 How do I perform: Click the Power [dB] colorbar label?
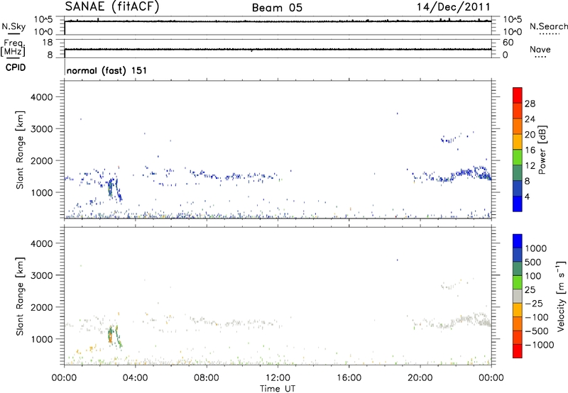click(x=542, y=150)
